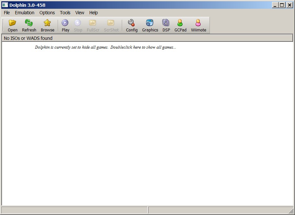Open the Help menu
Screen dimensions: 295x215
(x=94, y=13)
